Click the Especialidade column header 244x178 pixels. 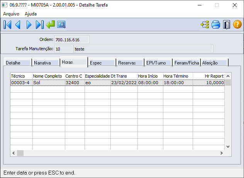98,76
